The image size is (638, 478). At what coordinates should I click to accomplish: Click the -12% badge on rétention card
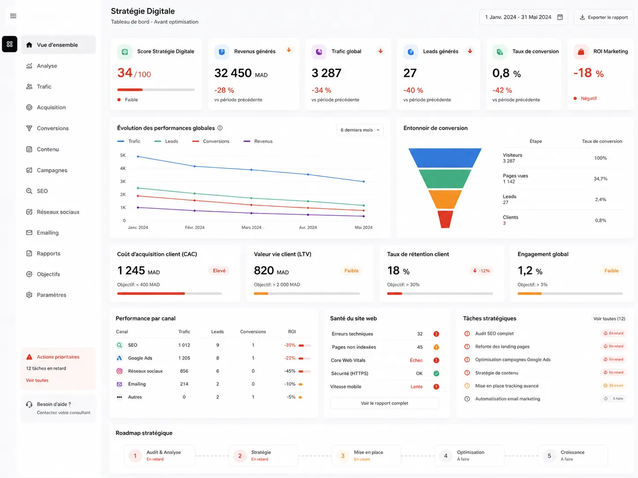click(x=481, y=271)
